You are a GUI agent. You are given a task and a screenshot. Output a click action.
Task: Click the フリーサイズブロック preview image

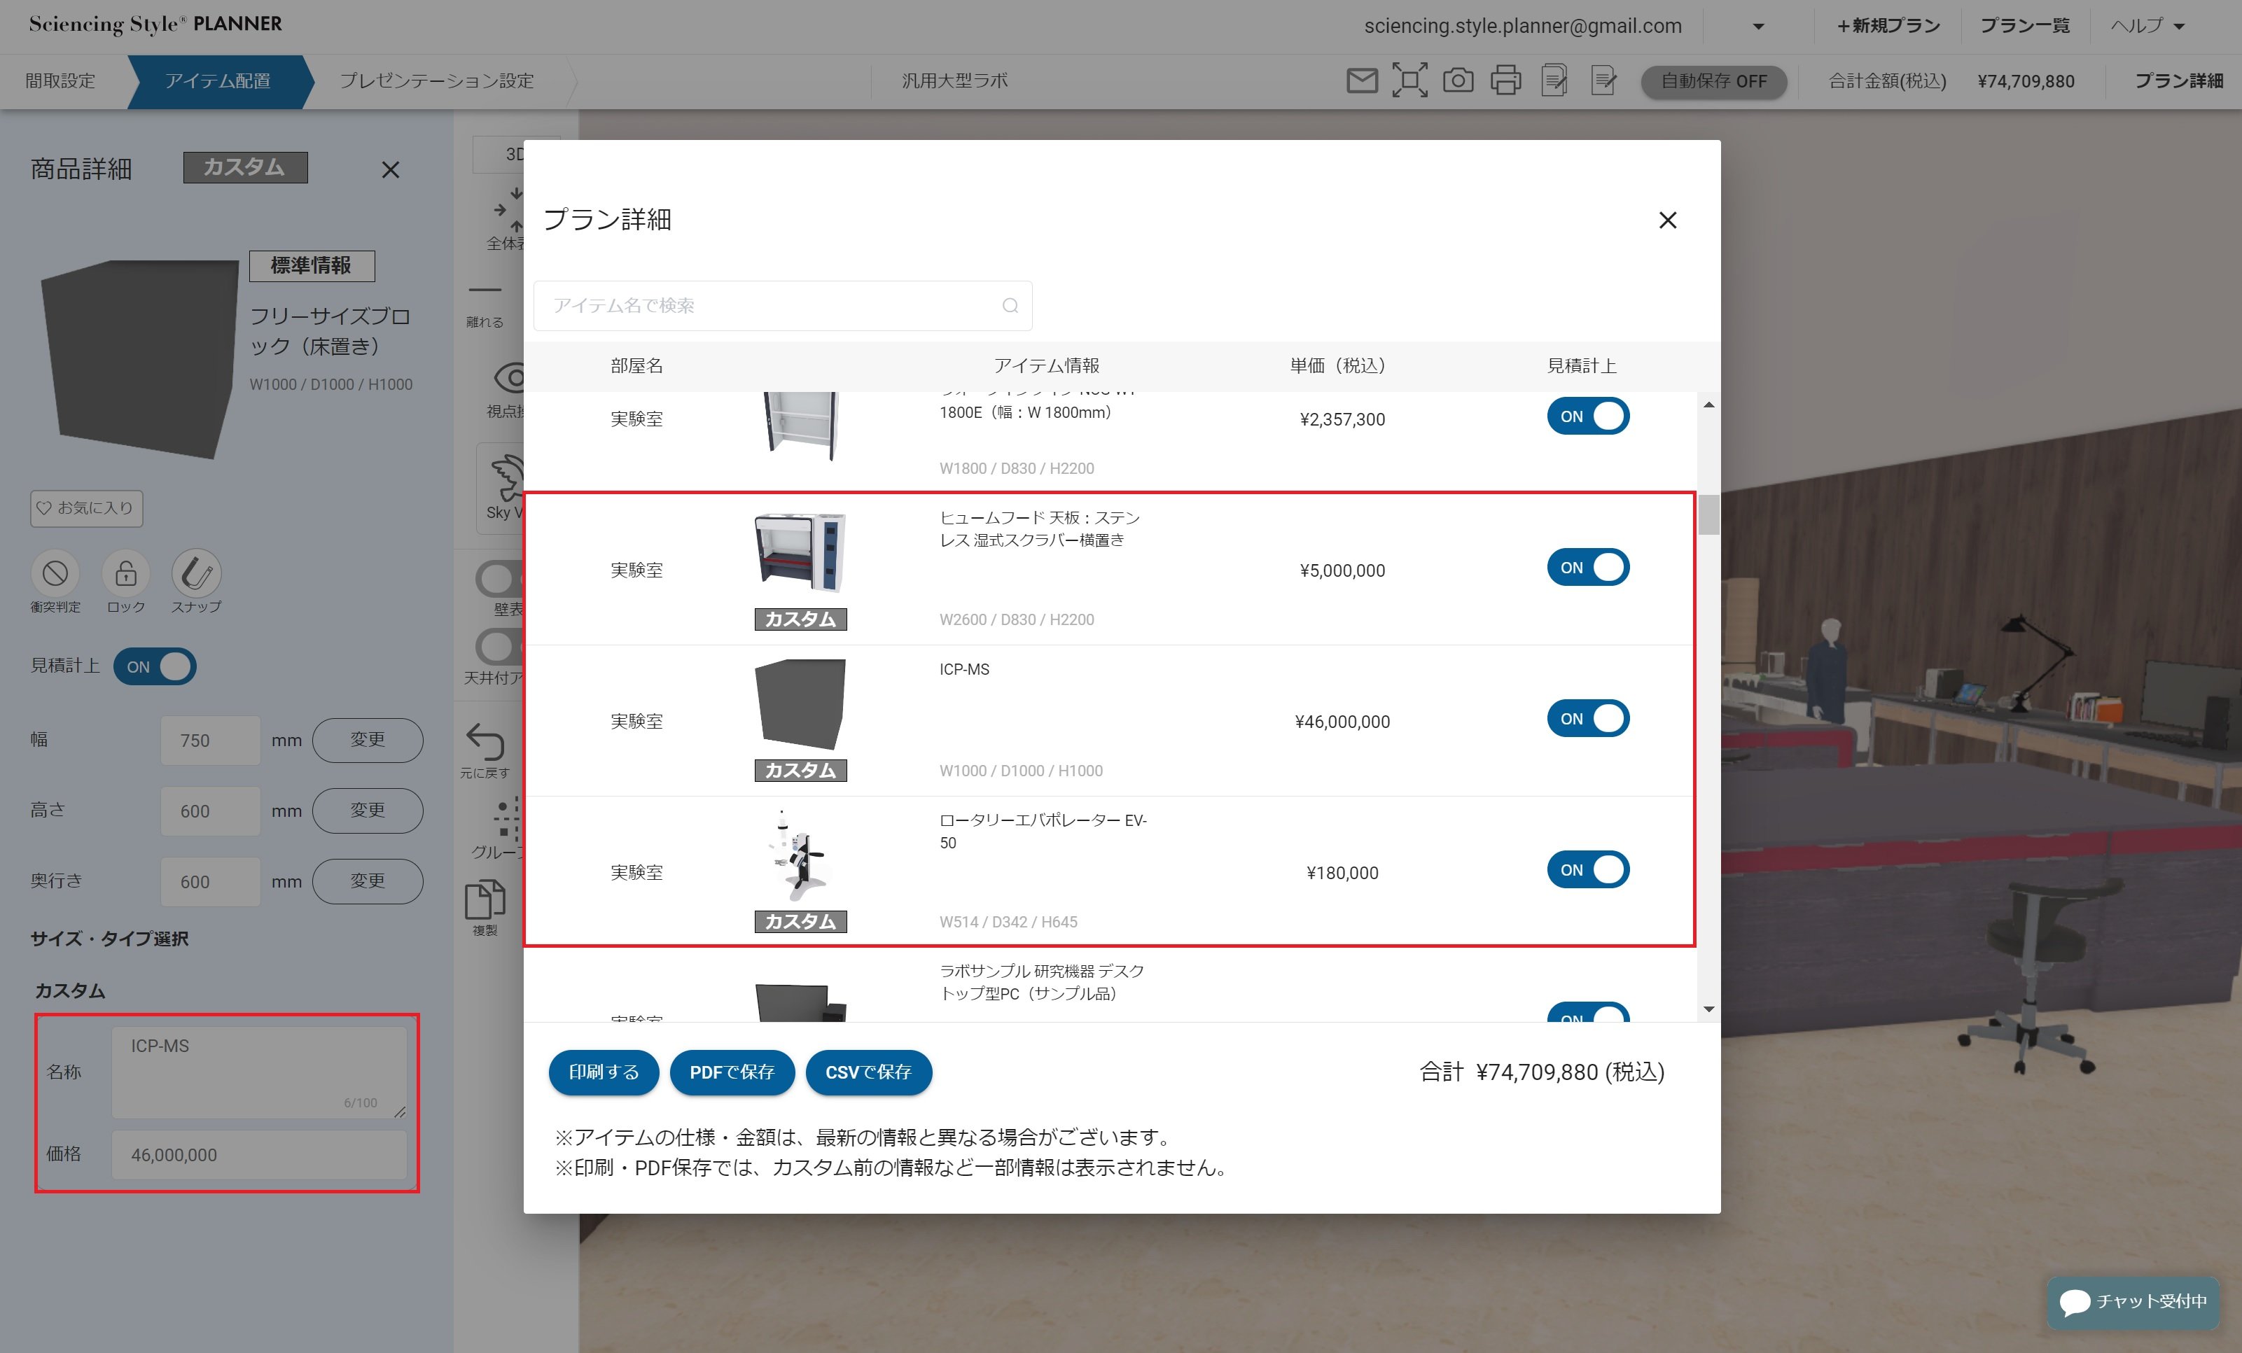click(x=139, y=359)
